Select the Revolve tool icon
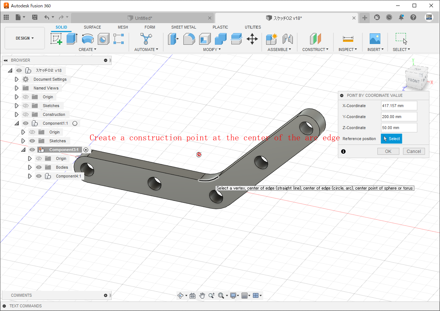 point(87,39)
